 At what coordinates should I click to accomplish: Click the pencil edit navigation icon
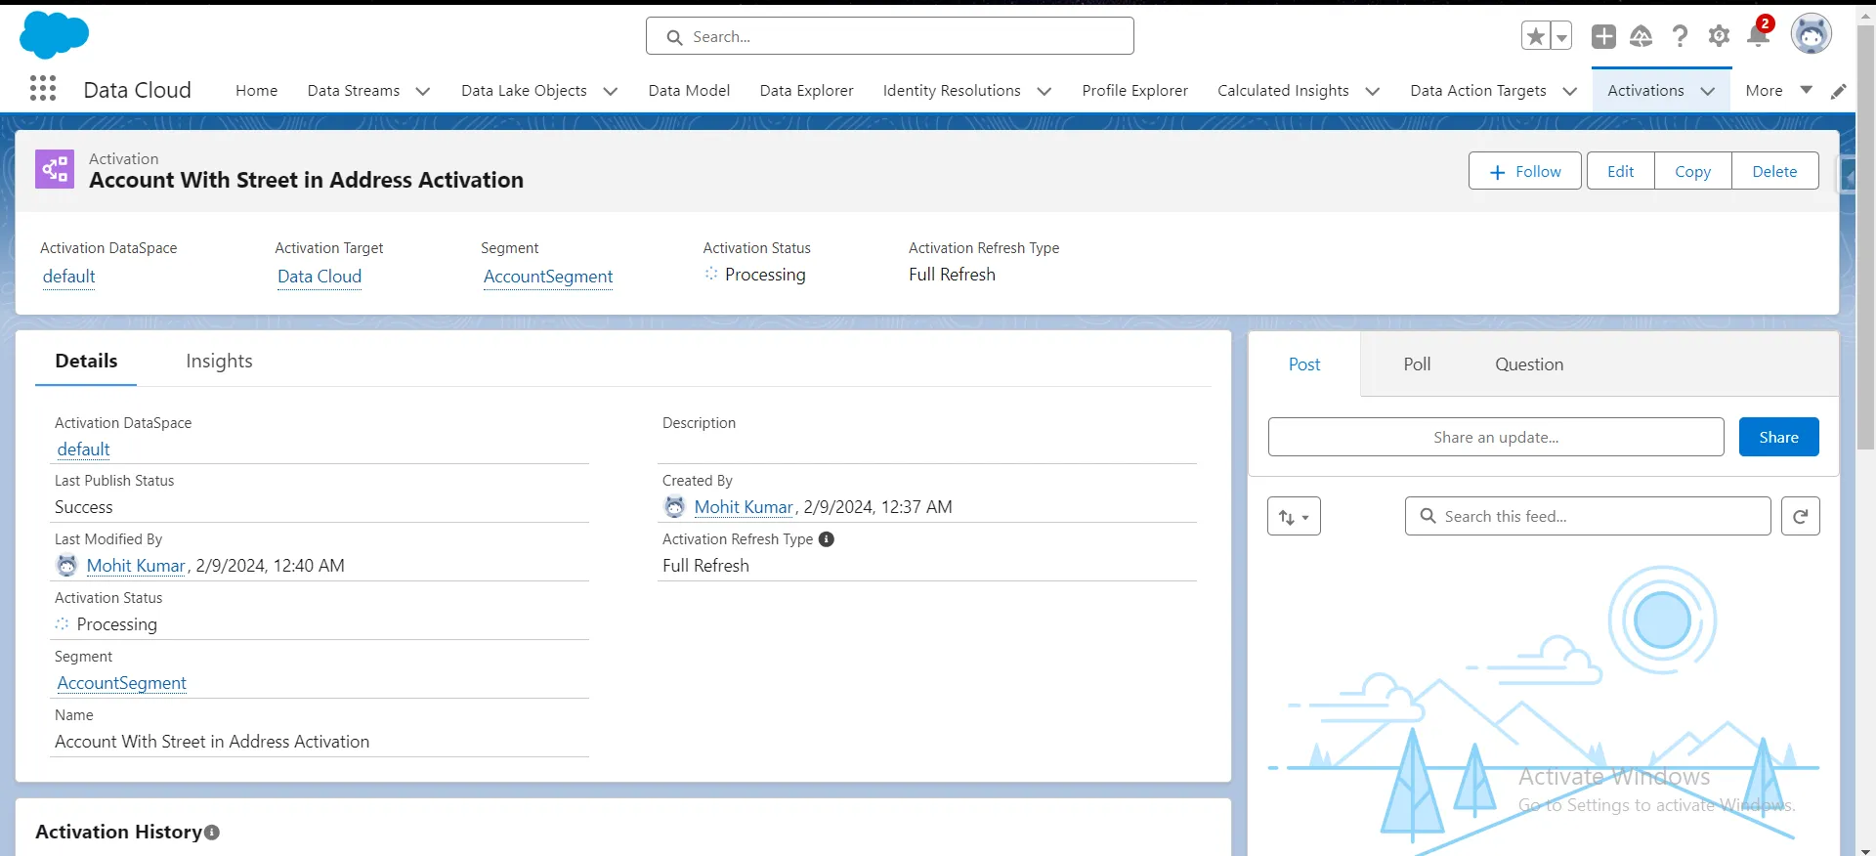[1838, 91]
